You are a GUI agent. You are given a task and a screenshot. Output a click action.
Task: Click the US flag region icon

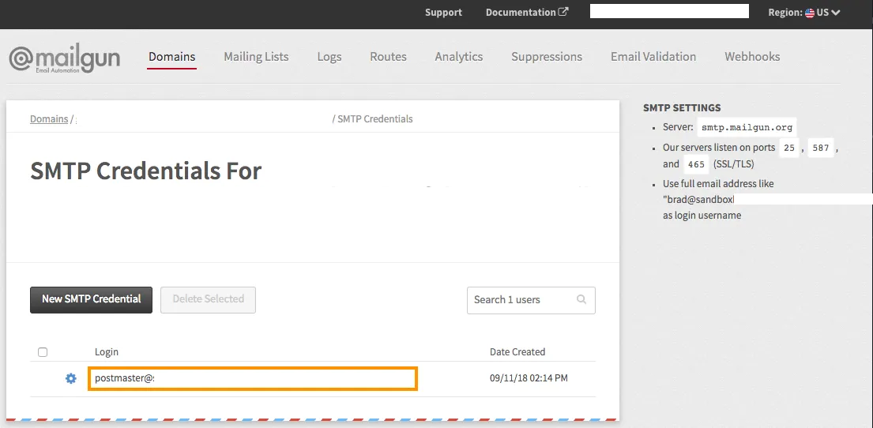pyautogui.click(x=810, y=13)
